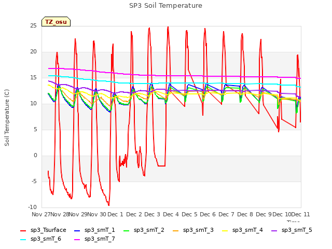Click the TZ_osu annotation label
332x249 pixels.
point(56,22)
